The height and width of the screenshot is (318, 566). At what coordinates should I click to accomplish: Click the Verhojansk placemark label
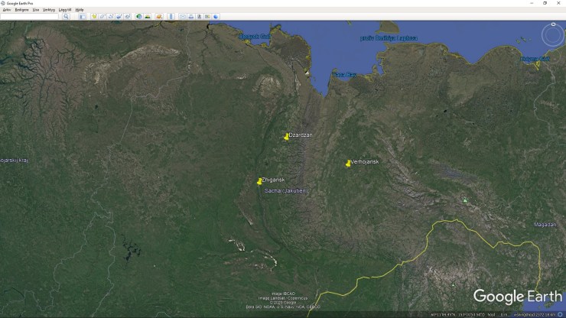(365, 161)
